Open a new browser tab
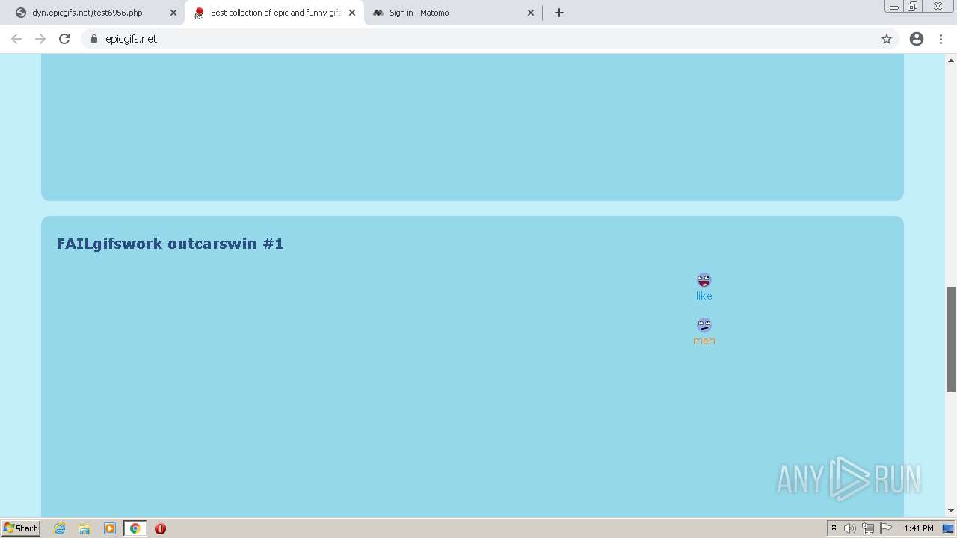957x538 pixels. [559, 13]
